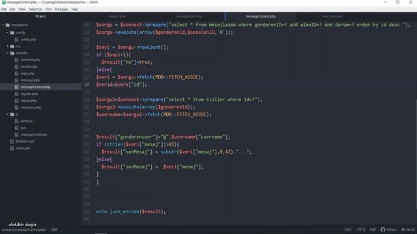Viewport: 417px width, 234px height.
Task: Click the index.php file icon
Action: click(12, 148)
